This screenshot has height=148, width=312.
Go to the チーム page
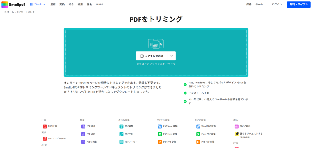(259, 4)
